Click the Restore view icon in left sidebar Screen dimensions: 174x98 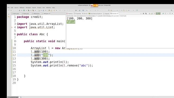click(x=9, y=14)
